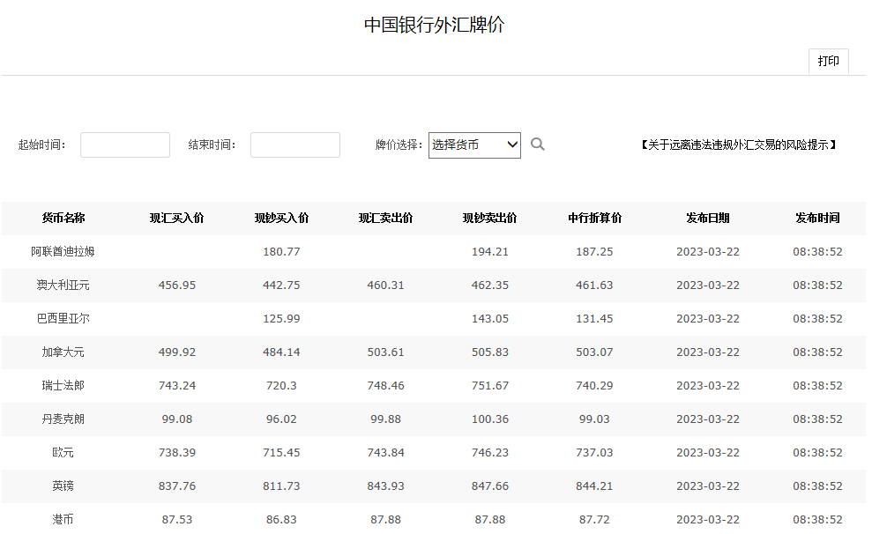Click the 英镑 currency name cell
Screen dimensions: 872x534
coord(63,486)
